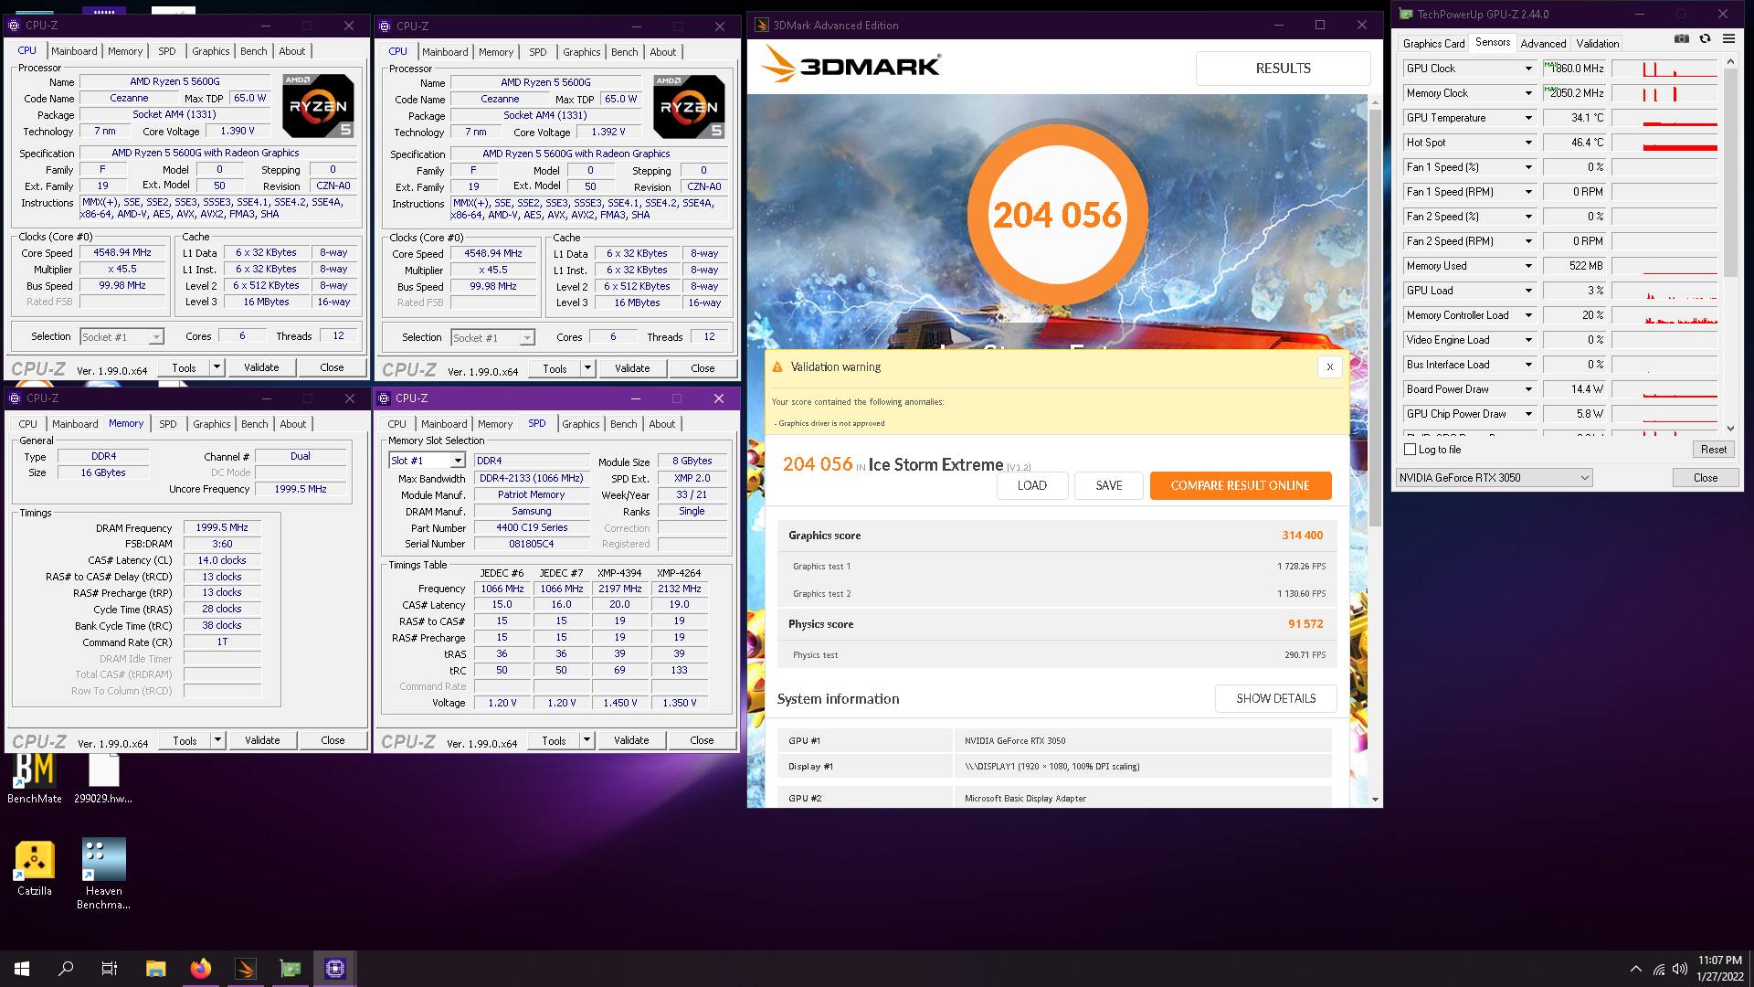This screenshot has height=987, width=1754.
Task: Switch to 3DMark via its taskbar icon
Action: [x=246, y=969]
